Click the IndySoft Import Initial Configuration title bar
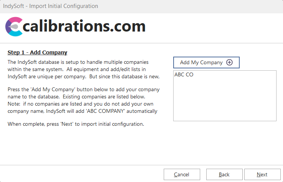 51,6
